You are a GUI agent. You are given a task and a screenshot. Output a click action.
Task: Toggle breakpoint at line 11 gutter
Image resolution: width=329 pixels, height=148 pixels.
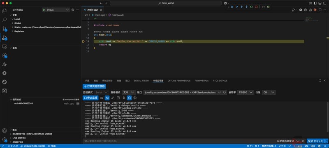click(x=83, y=41)
